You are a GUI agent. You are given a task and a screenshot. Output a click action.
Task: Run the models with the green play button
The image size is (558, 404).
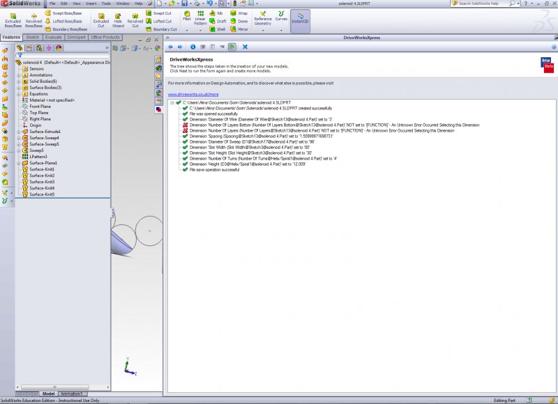(x=232, y=47)
